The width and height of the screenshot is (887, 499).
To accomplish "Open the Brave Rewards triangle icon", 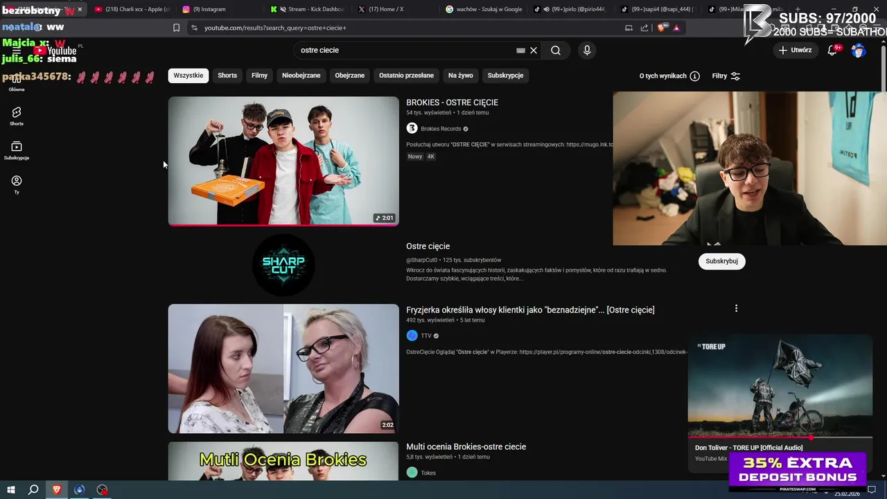I will coord(676,28).
